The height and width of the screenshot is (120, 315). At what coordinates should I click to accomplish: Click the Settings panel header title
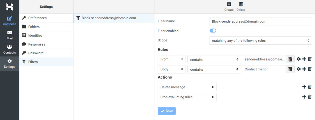[x=46, y=7]
